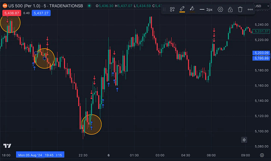Click the orange US 500 symbol logo
271x161 pixels.
5,6
